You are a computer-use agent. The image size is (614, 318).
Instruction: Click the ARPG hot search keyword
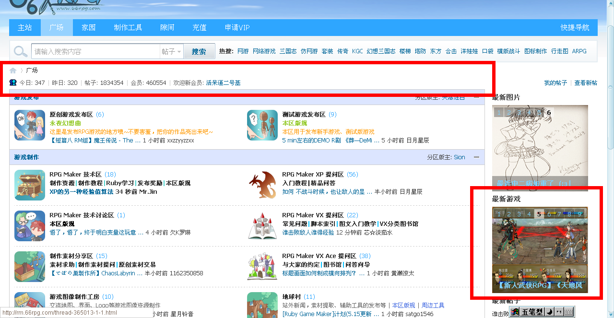(x=579, y=51)
